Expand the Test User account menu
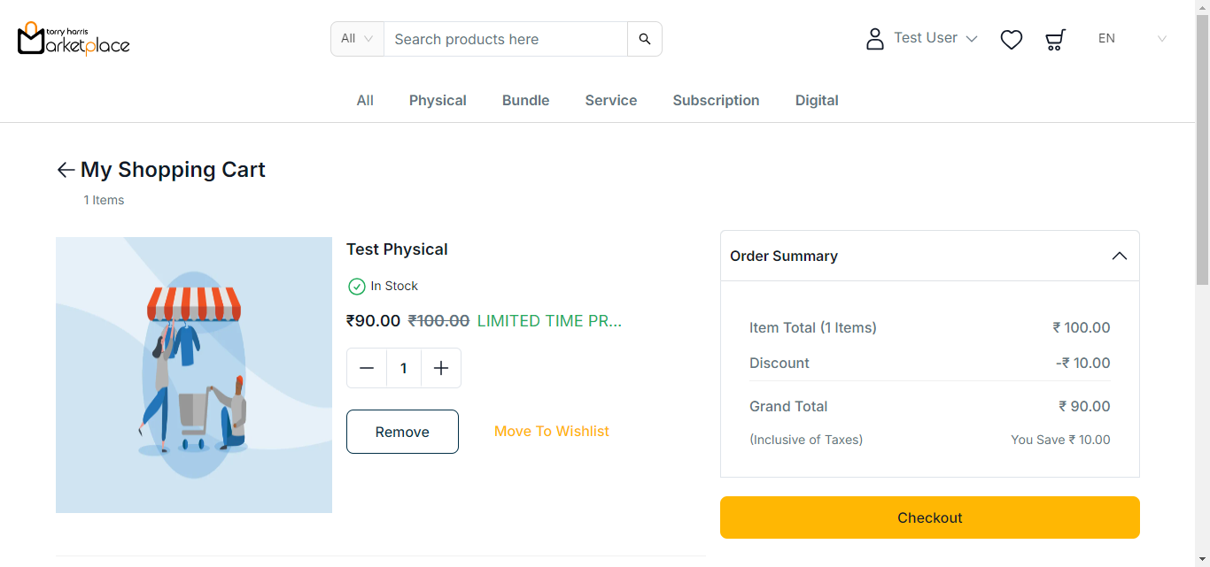The width and height of the screenshot is (1210, 567). (x=935, y=38)
